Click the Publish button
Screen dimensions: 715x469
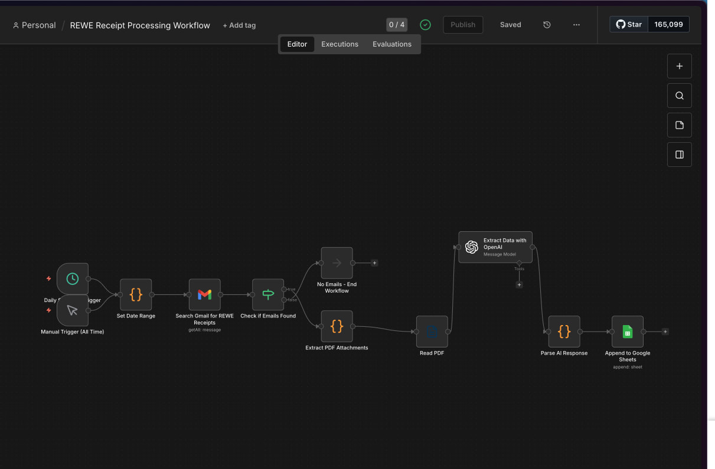pyautogui.click(x=463, y=25)
